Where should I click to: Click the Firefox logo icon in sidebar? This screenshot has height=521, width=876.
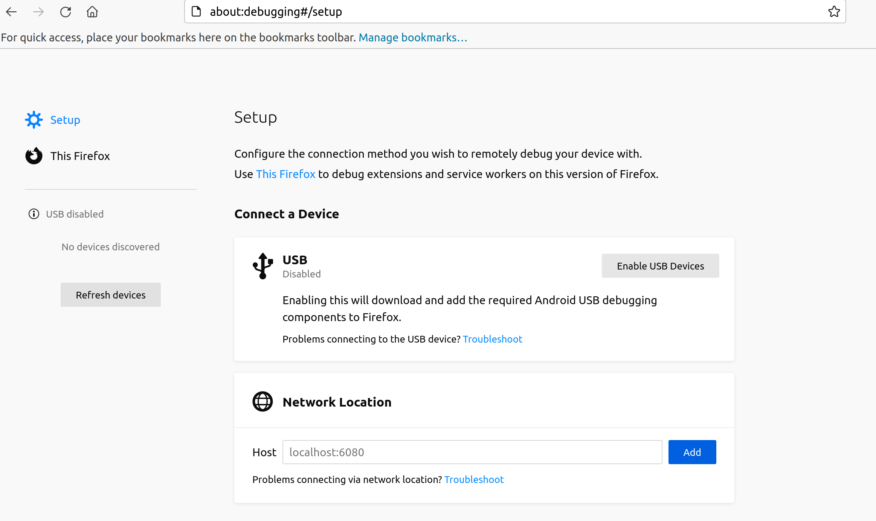coord(34,156)
